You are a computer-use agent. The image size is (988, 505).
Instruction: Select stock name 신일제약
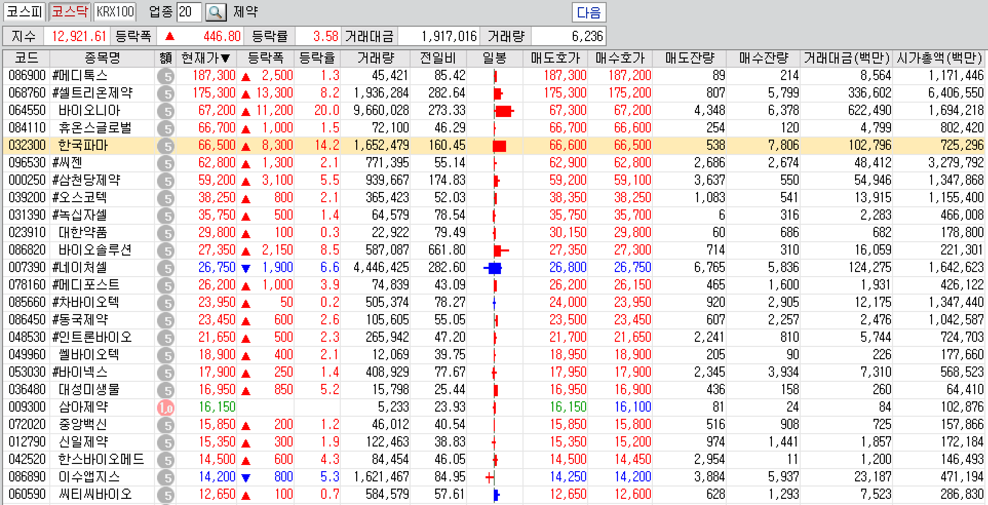[x=83, y=442]
